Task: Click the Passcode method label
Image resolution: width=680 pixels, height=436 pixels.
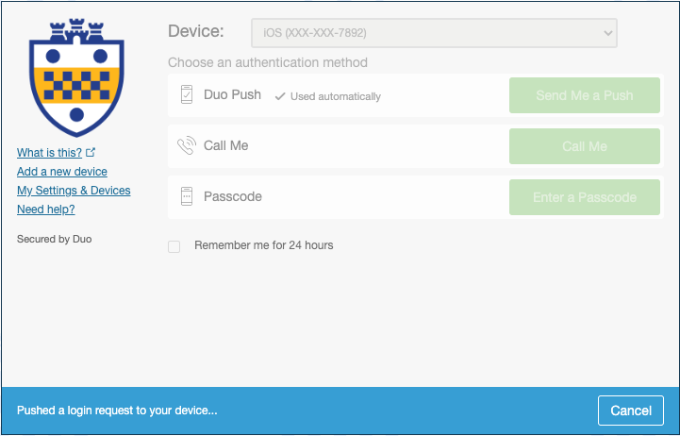Action: (233, 196)
